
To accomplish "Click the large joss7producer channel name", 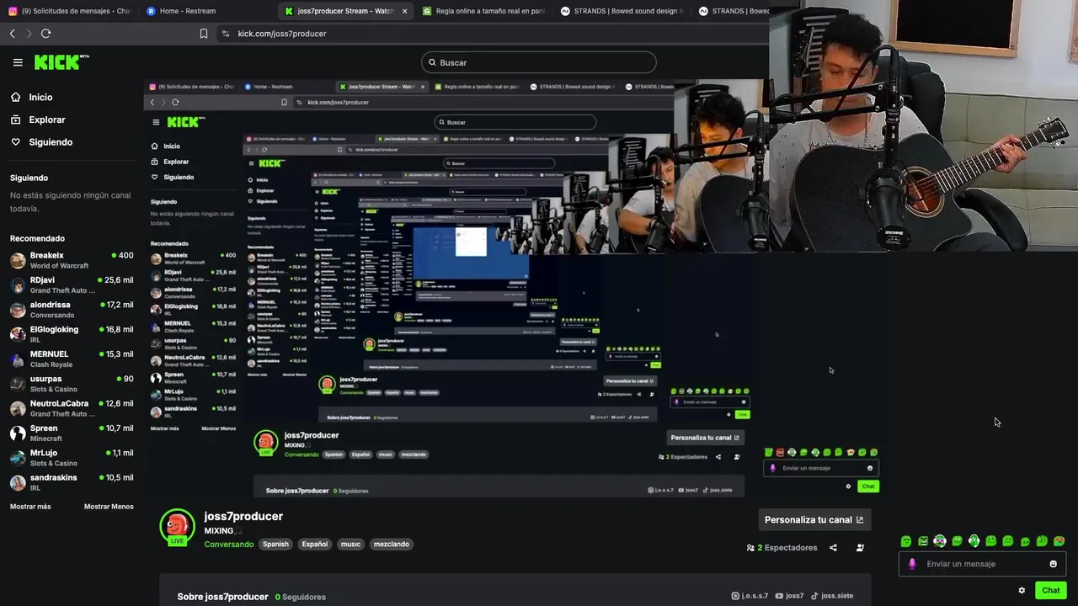I will click(x=243, y=516).
